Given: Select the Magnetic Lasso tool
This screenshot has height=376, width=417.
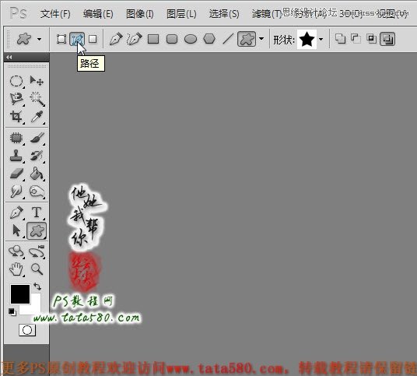Looking at the screenshot, I should point(16,99).
